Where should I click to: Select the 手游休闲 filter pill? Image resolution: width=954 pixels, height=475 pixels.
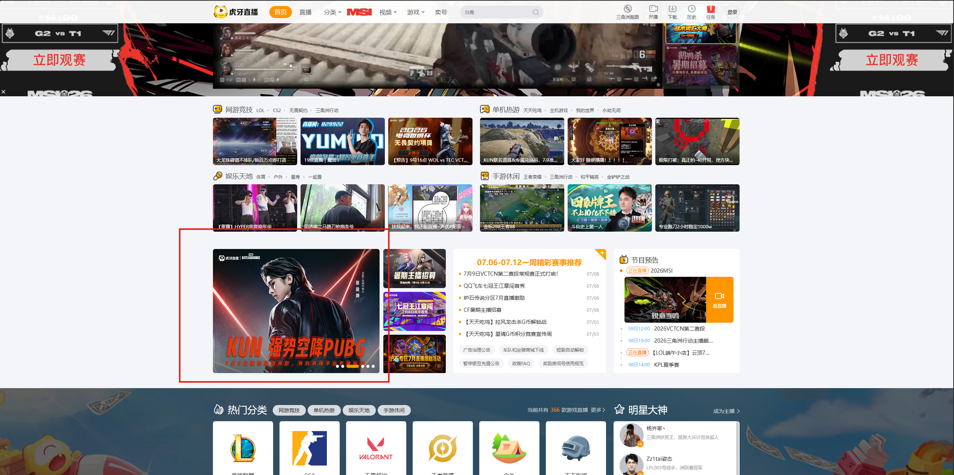[x=394, y=410]
